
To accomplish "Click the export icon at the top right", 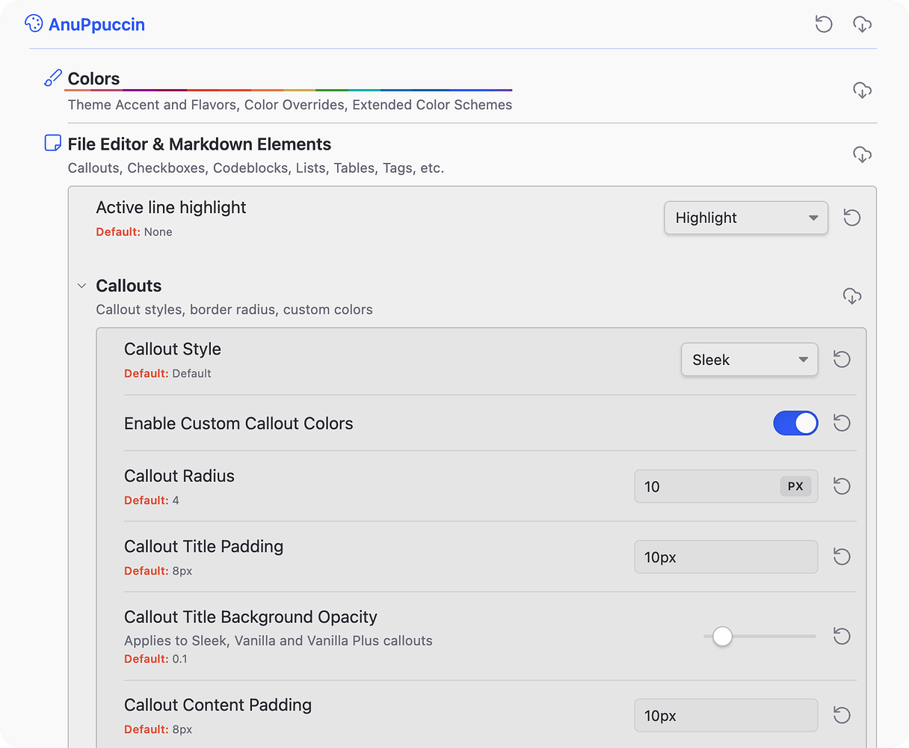I will (x=863, y=24).
